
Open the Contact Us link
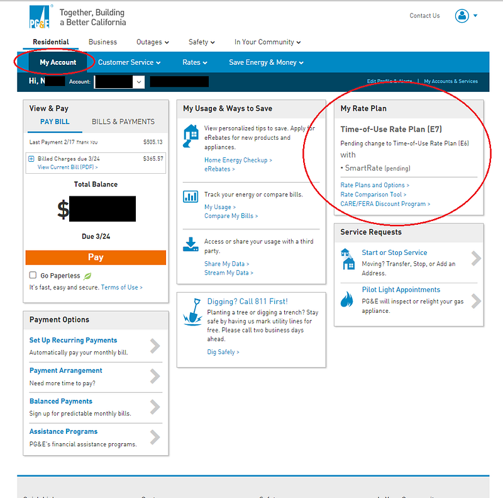click(424, 15)
